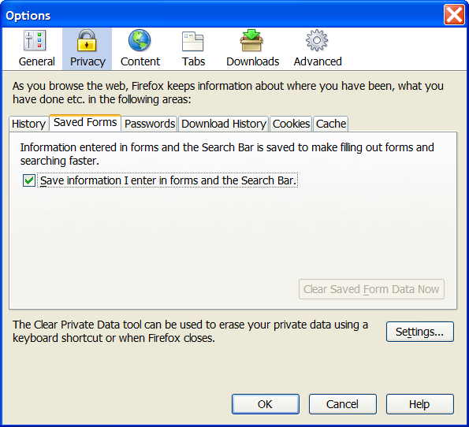Click the Options title bar
This screenshot has height=427, width=469.
click(x=221, y=15)
